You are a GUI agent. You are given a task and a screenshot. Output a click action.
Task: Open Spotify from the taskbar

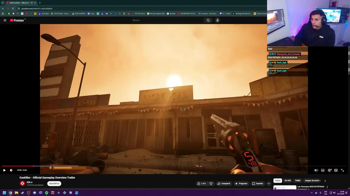[x=46, y=193]
